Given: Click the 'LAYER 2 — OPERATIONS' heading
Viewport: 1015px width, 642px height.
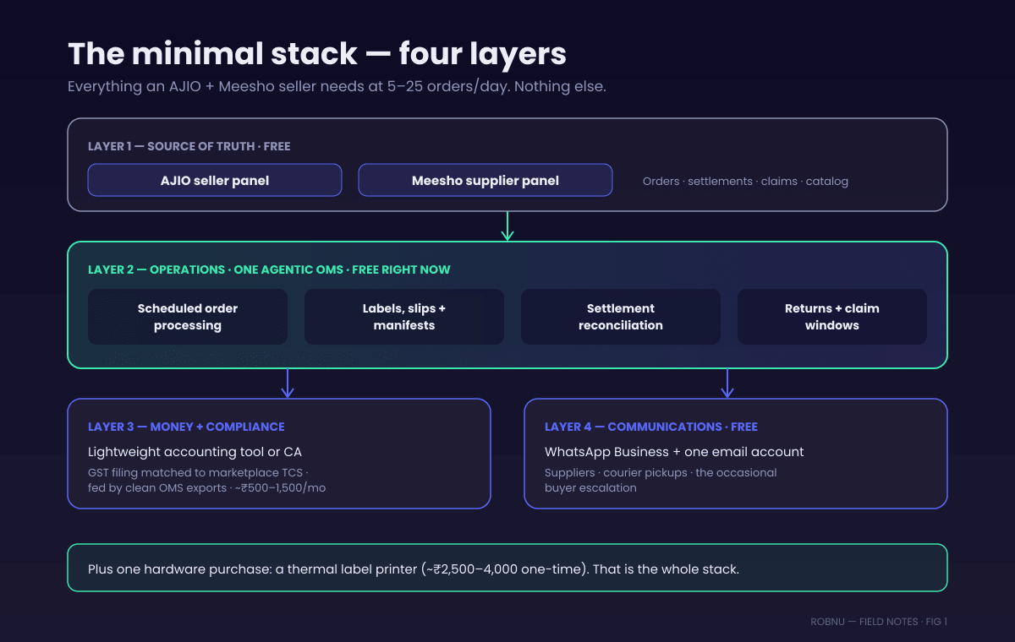Looking at the screenshot, I should pyautogui.click(x=269, y=269).
